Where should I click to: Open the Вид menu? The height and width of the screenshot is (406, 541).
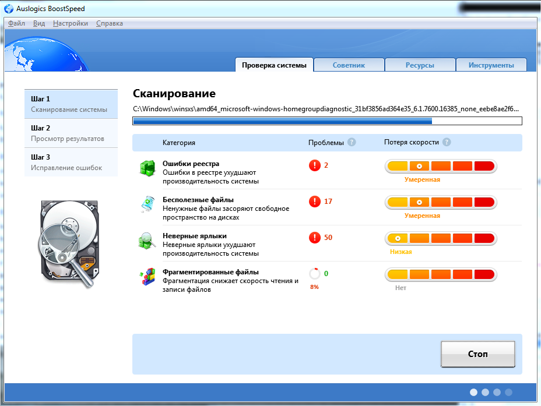pyautogui.click(x=39, y=23)
